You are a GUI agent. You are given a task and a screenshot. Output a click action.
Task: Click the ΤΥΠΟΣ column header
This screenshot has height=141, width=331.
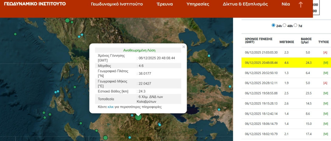tap(324, 42)
